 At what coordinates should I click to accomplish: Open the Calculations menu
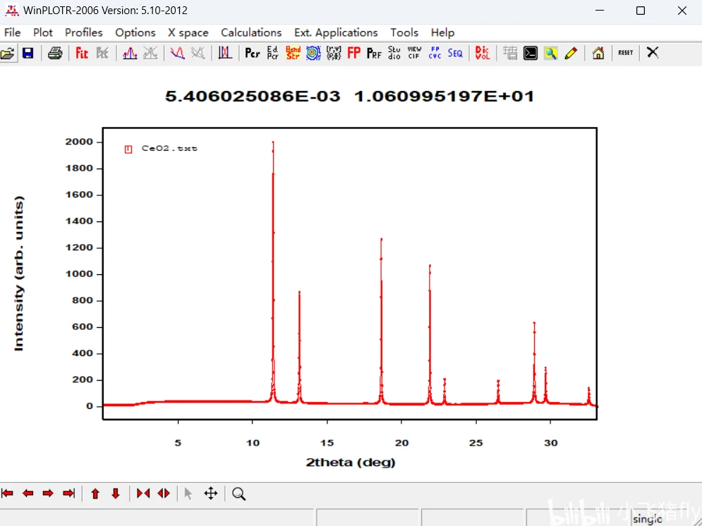[251, 32]
